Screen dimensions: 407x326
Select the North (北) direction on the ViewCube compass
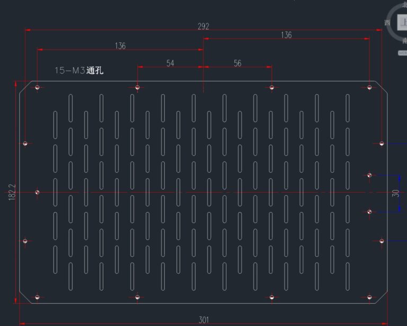click(x=405, y=5)
